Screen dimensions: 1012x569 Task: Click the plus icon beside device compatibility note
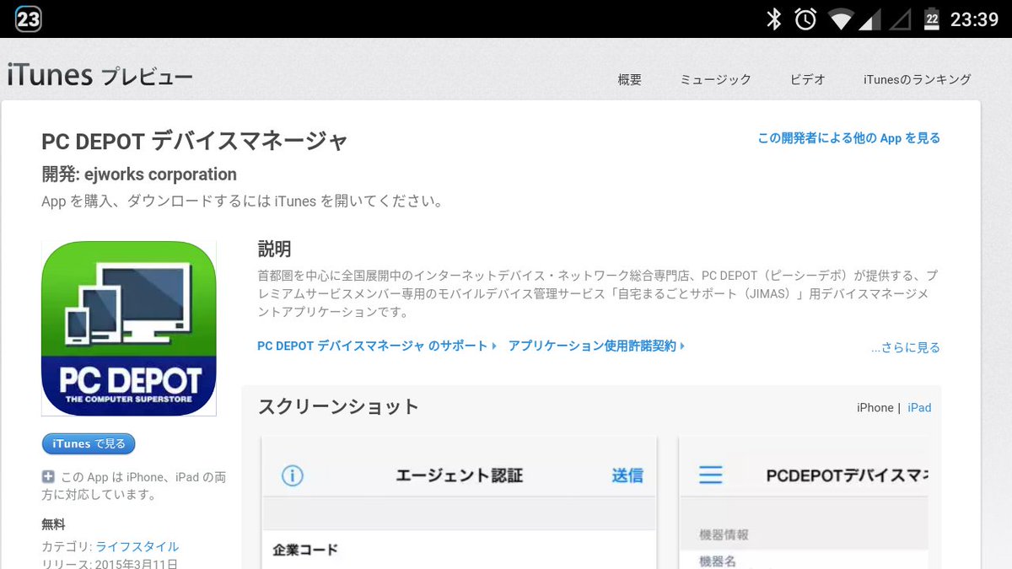pos(48,476)
